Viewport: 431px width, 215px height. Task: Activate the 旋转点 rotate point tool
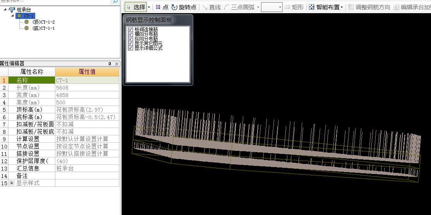pos(184,7)
